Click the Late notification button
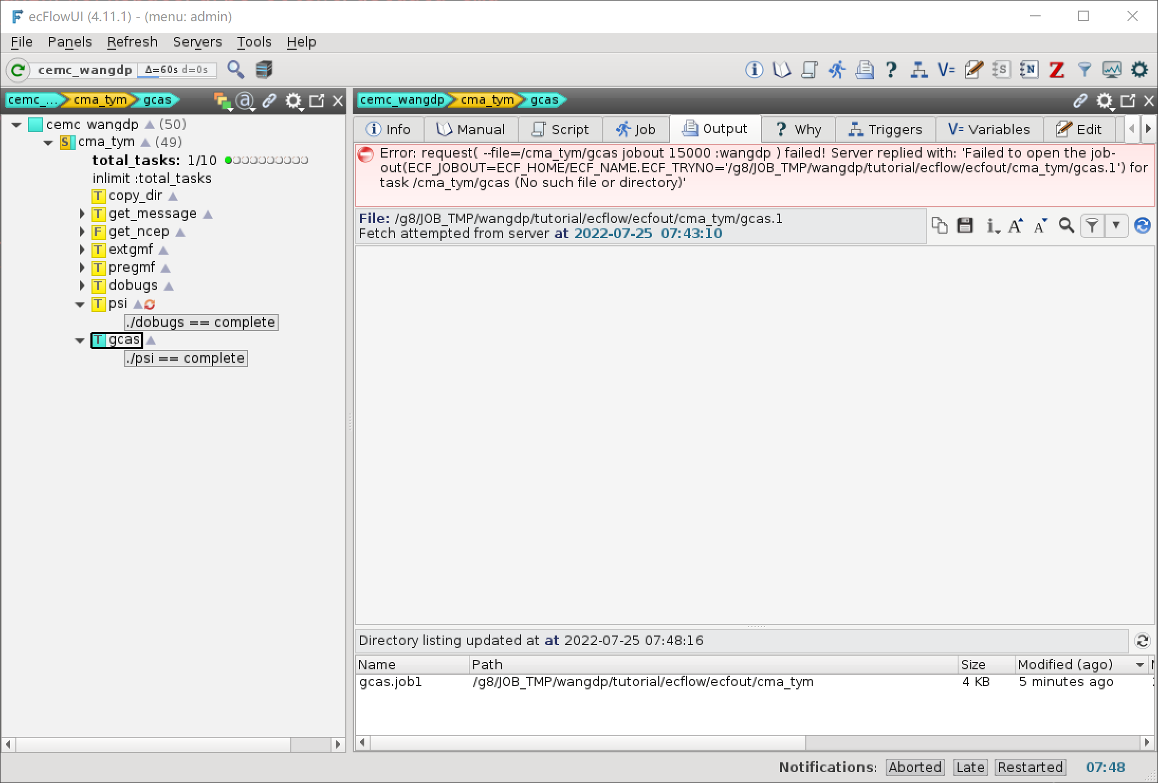 (x=970, y=767)
